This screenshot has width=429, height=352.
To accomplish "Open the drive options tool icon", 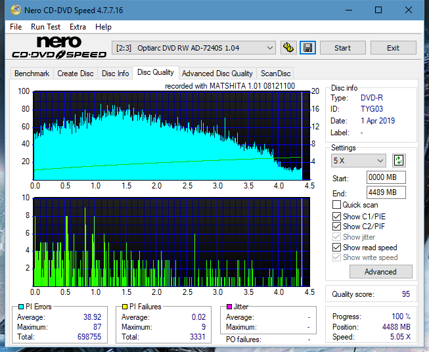I will [x=288, y=48].
